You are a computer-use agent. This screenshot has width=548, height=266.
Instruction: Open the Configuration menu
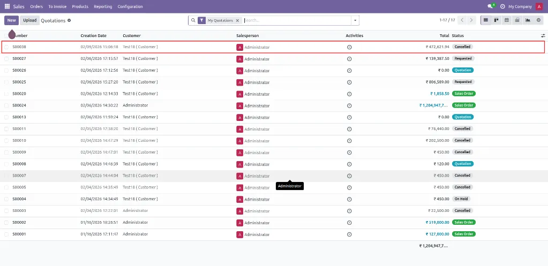click(x=130, y=6)
